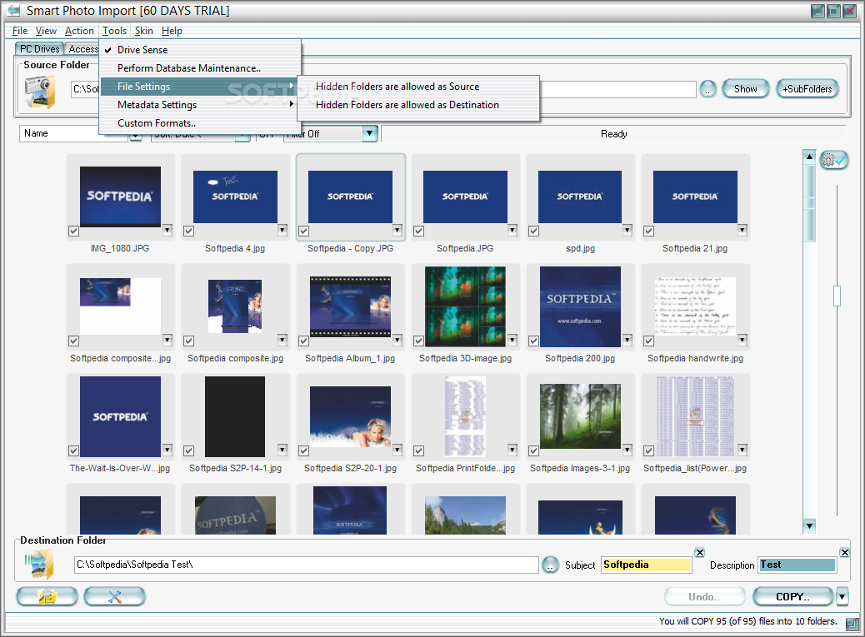Select the Softpedia PrintFolde...jpg thumbnail
This screenshot has width=865, height=637.
click(x=465, y=416)
